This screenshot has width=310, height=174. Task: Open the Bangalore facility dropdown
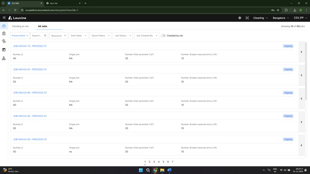click(x=281, y=18)
